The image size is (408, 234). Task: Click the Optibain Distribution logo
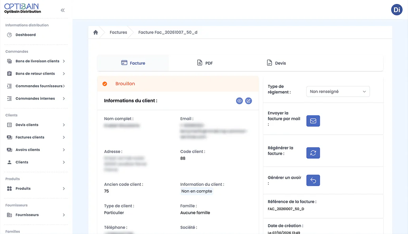pyautogui.click(x=23, y=8)
